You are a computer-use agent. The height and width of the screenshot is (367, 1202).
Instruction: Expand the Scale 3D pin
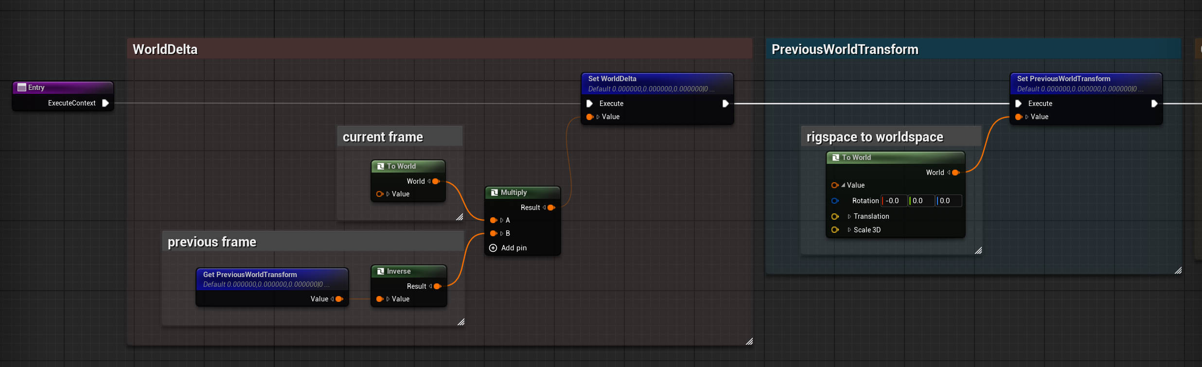pyautogui.click(x=849, y=230)
